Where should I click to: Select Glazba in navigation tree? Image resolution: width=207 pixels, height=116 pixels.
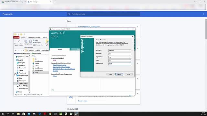pos(20,71)
